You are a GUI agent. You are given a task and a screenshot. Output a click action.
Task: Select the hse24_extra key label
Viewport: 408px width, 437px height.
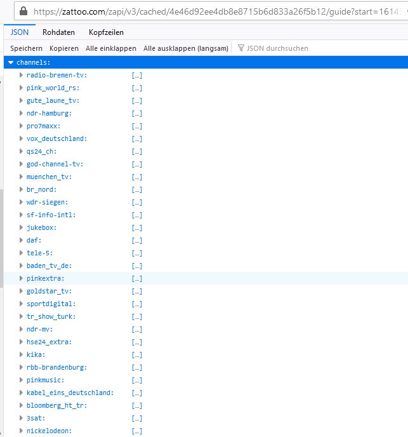point(49,342)
